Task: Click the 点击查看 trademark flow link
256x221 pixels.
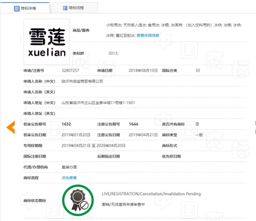Action: (x=69, y=178)
